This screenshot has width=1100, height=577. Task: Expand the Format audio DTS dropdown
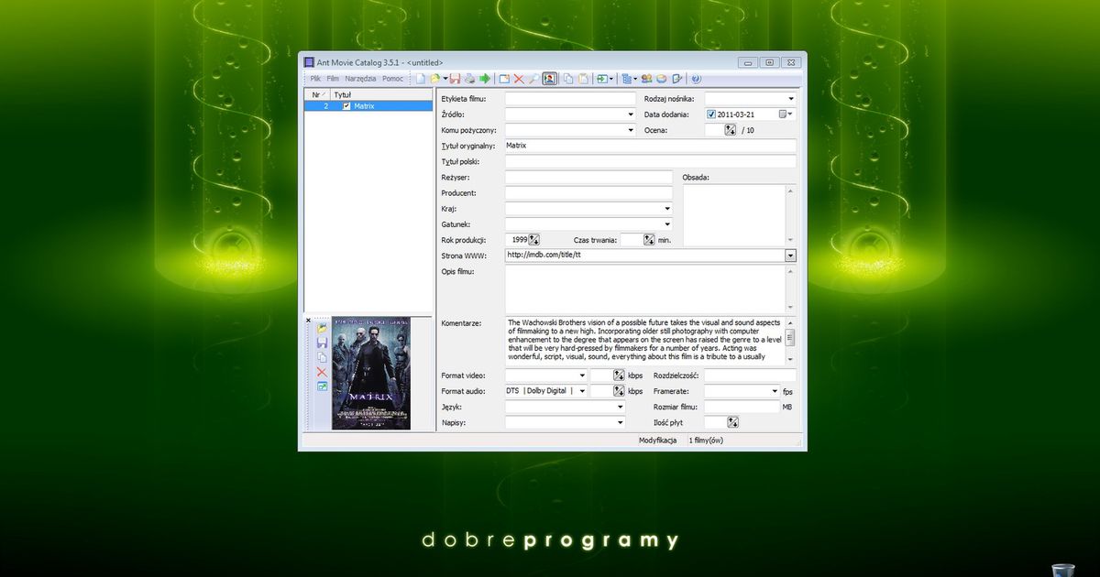[x=584, y=390]
